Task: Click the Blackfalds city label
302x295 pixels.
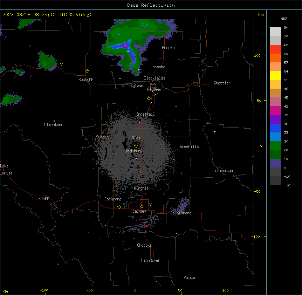Action: tap(155, 78)
